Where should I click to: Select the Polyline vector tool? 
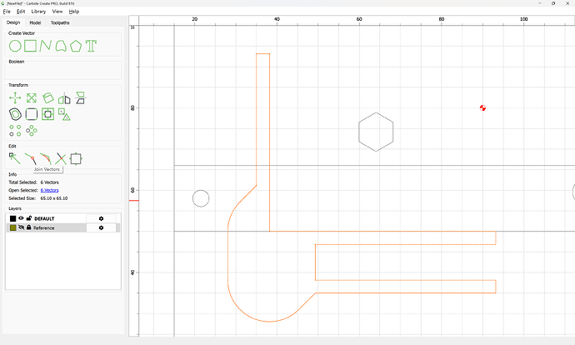[45, 46]
